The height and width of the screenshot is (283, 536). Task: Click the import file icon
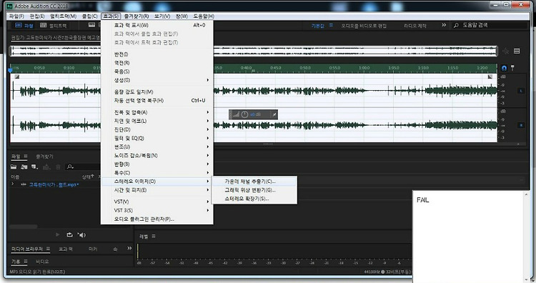tap(24, 167)
